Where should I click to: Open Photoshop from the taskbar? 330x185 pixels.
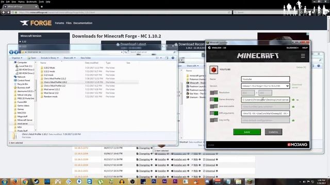click(x=154, y=181)
